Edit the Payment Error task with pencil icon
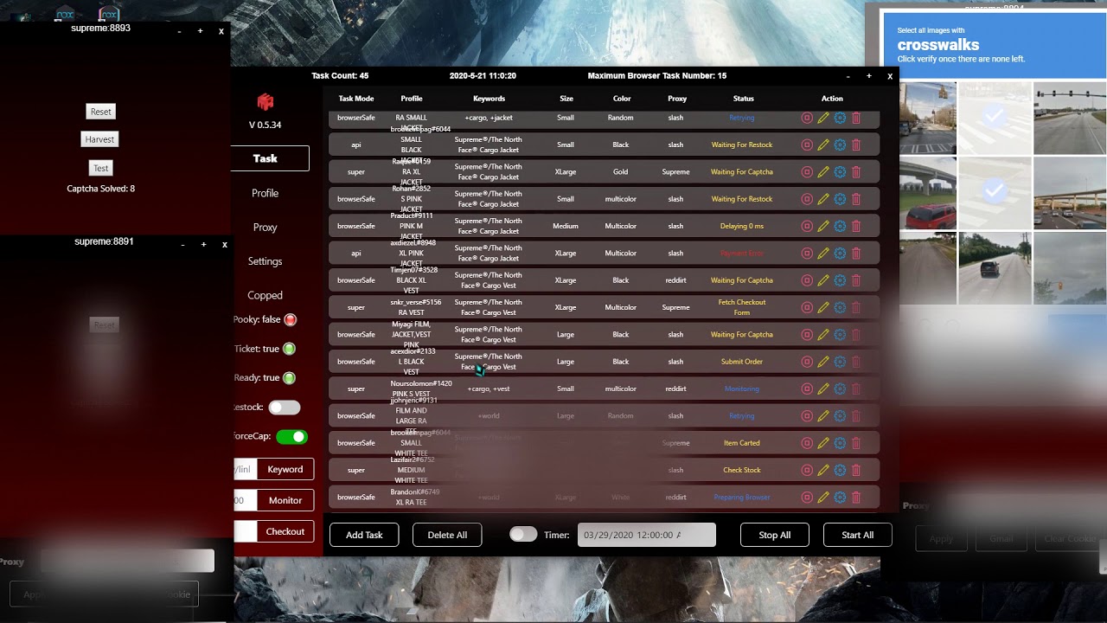Image resolution: width=1107 pixels, height=623 pixels. 823,254
